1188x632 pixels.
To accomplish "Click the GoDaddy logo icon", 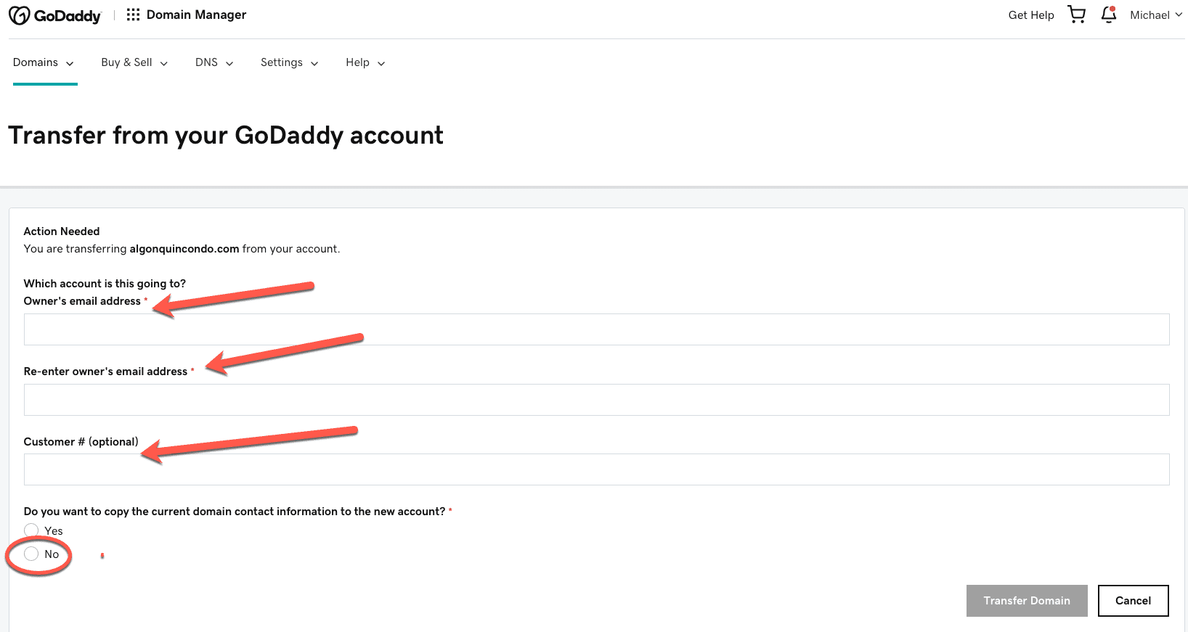I will (20, 15).
